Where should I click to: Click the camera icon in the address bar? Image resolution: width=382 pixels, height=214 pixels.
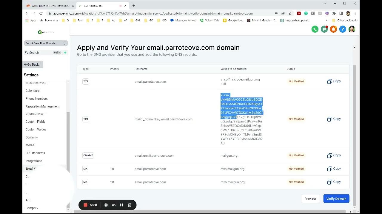(276, 13)
